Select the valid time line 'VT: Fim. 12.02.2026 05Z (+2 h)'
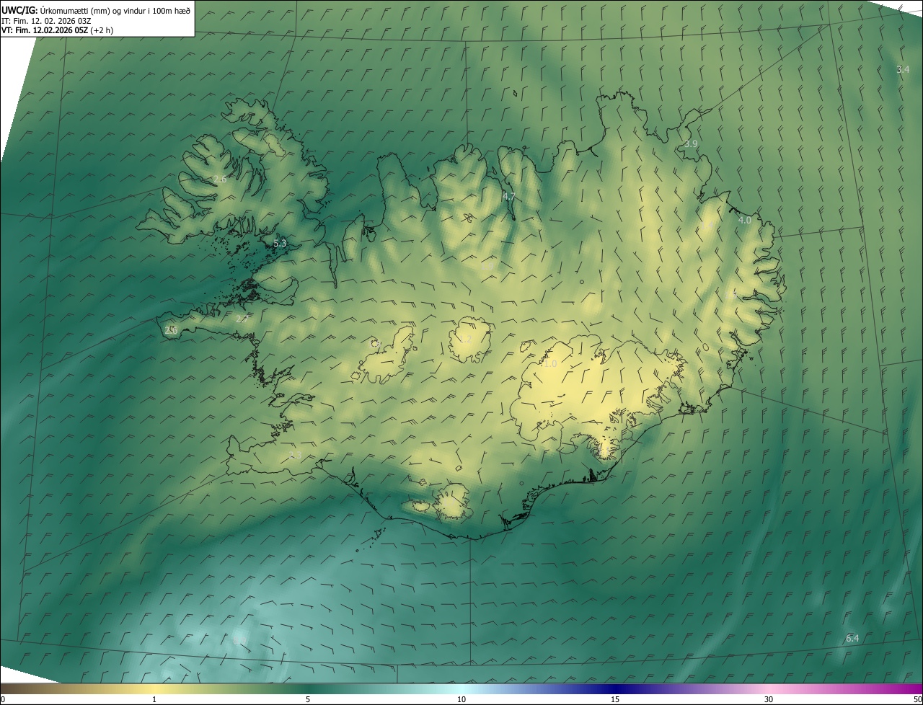Image resolution: width=923 pixels, height=705 pixels. pyautogui.click(x=57, y=31)
